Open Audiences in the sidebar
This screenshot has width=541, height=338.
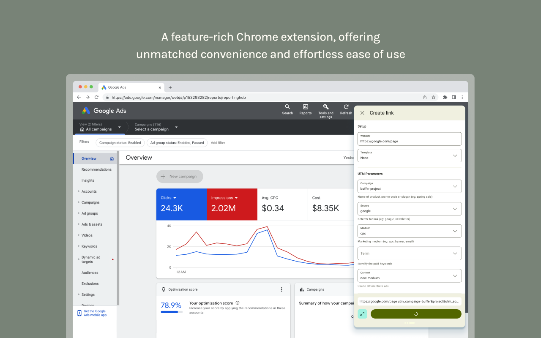[x=90, y=273]
